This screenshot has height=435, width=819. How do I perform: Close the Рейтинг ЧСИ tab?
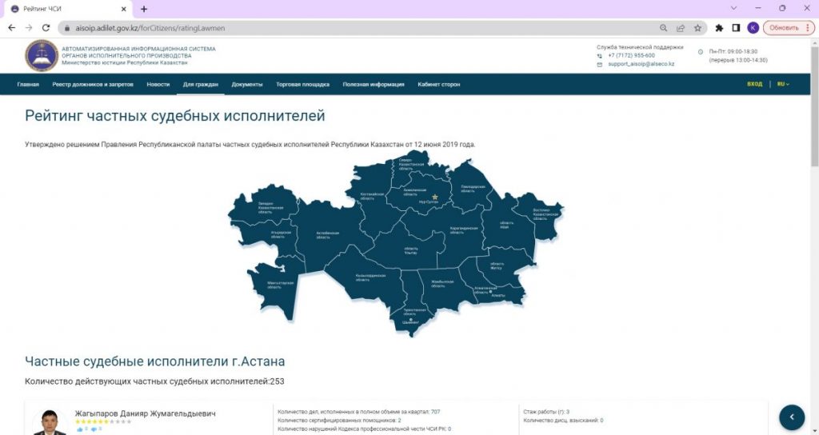[124, 9]
